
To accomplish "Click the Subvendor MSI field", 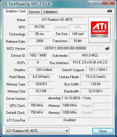I will 90,55.
